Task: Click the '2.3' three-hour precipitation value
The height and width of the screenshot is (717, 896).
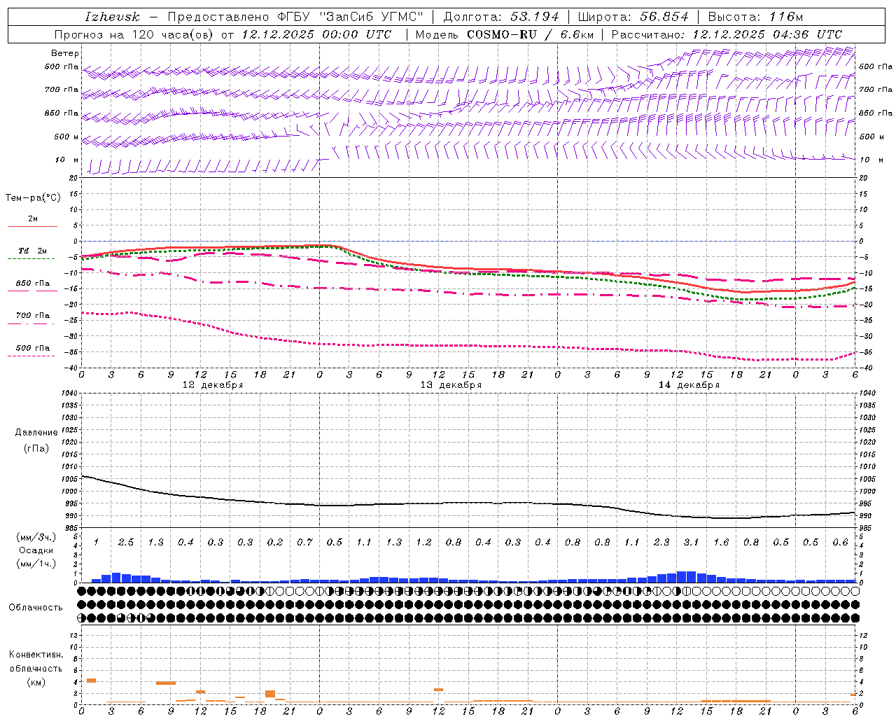Action: (661, 542)
